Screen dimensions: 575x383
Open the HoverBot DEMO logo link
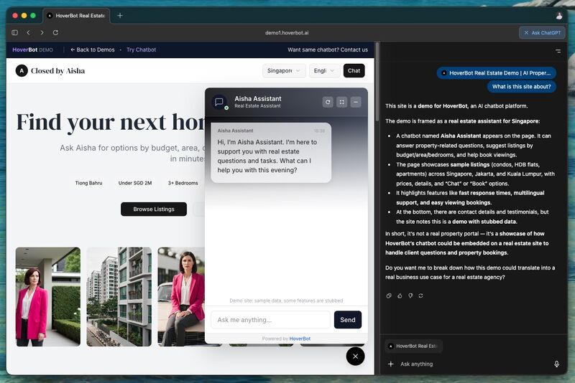point(32,49)
